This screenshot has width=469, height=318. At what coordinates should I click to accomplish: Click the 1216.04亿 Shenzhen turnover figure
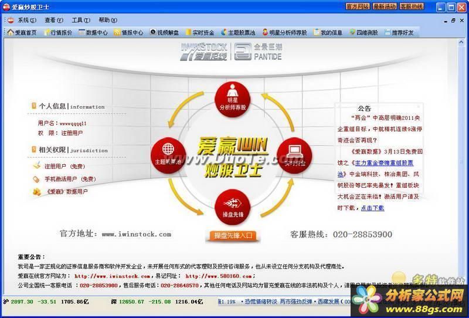coord(189,302)
